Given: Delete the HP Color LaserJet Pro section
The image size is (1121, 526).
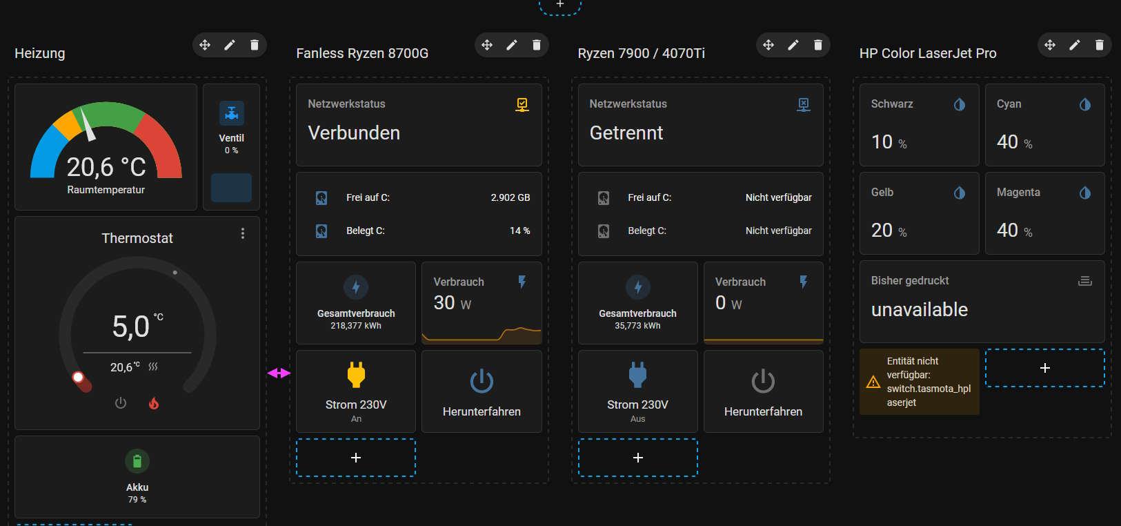Looking at the screenshot, I should (x=1100, y=45).
